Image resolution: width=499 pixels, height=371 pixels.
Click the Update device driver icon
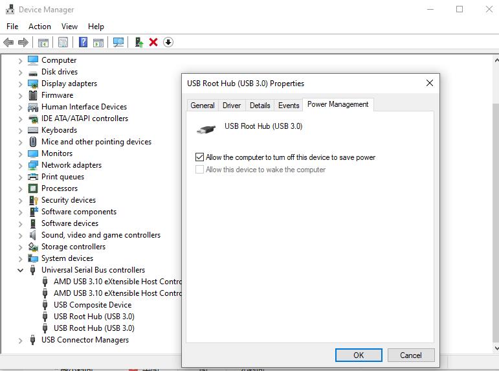(139, 42)
